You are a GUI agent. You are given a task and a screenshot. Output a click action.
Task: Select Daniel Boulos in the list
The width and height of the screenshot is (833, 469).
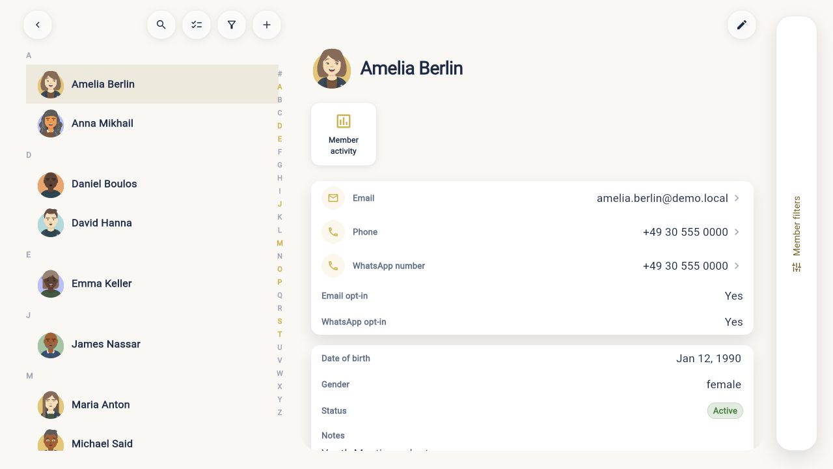(x=152, y=184)
